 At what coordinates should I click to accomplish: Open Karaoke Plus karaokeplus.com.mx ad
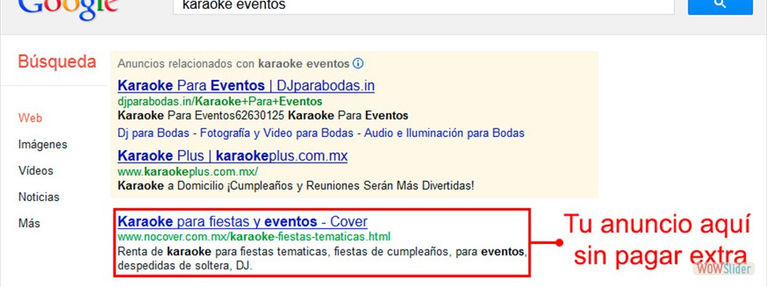point(232,156)
